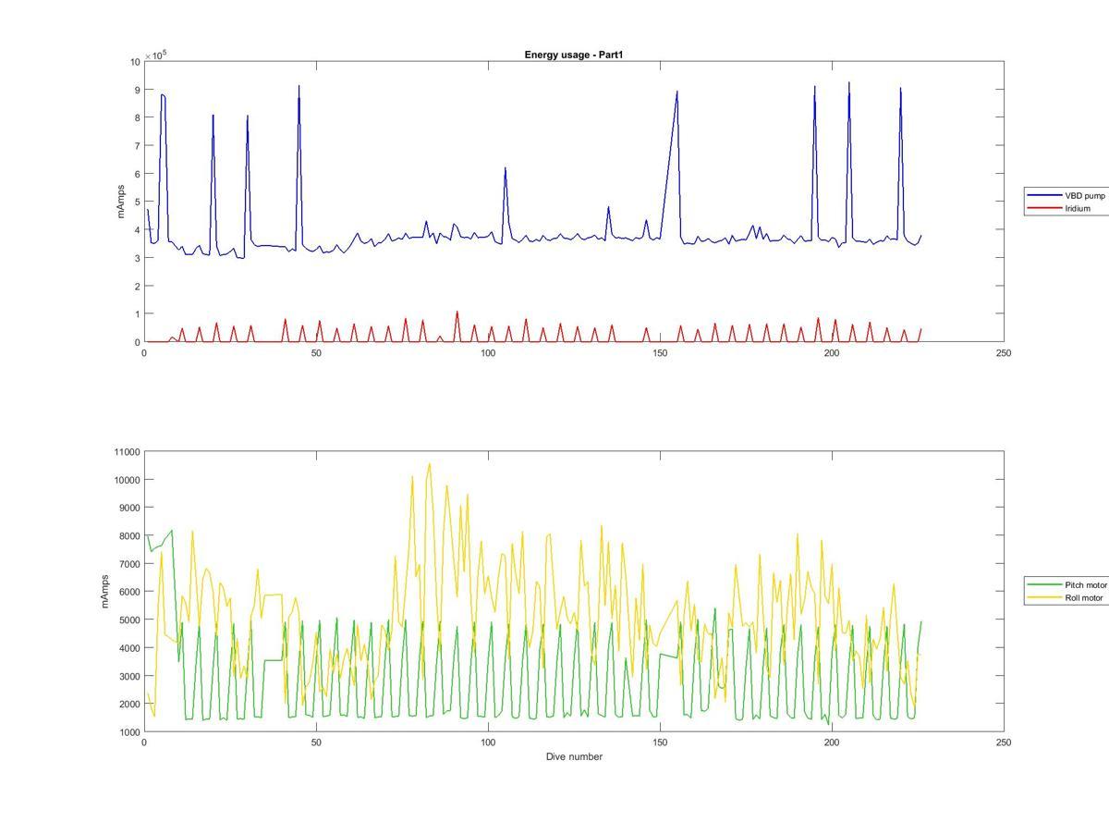1109x822 pixels.
Task: Click the 'mAmps' y-axis label of top plot
Action: coord(120,202)
